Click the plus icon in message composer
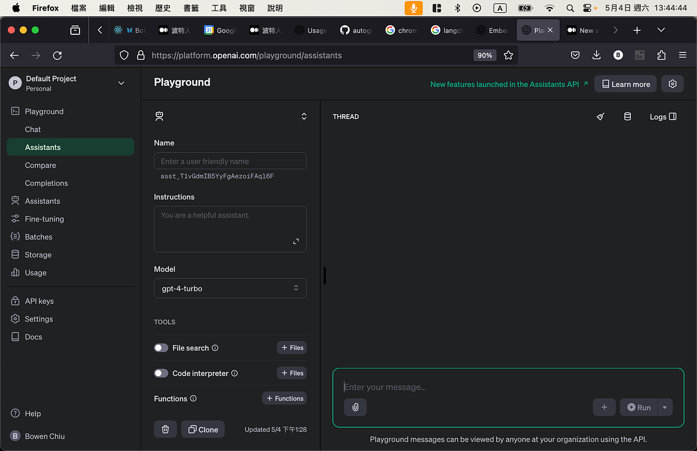Screen dimensions: 697x451 (x=604, y=407)
